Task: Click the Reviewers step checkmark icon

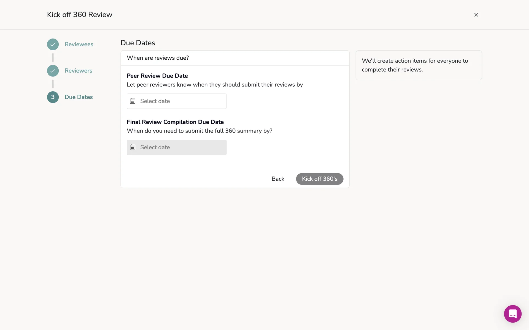Action: (53, 71)
